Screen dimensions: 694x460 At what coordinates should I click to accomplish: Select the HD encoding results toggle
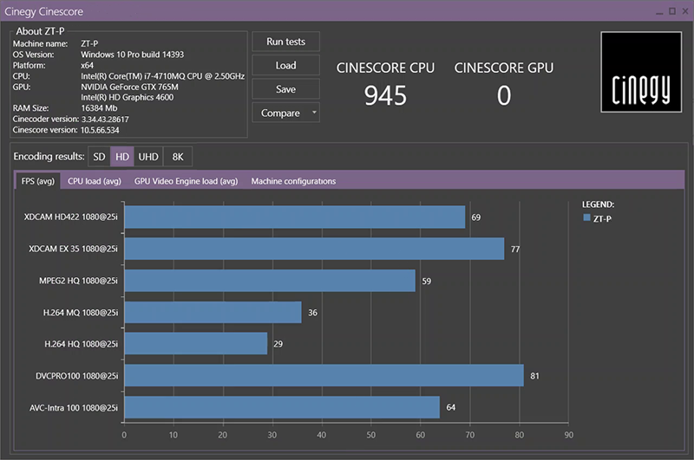point(122,157)
